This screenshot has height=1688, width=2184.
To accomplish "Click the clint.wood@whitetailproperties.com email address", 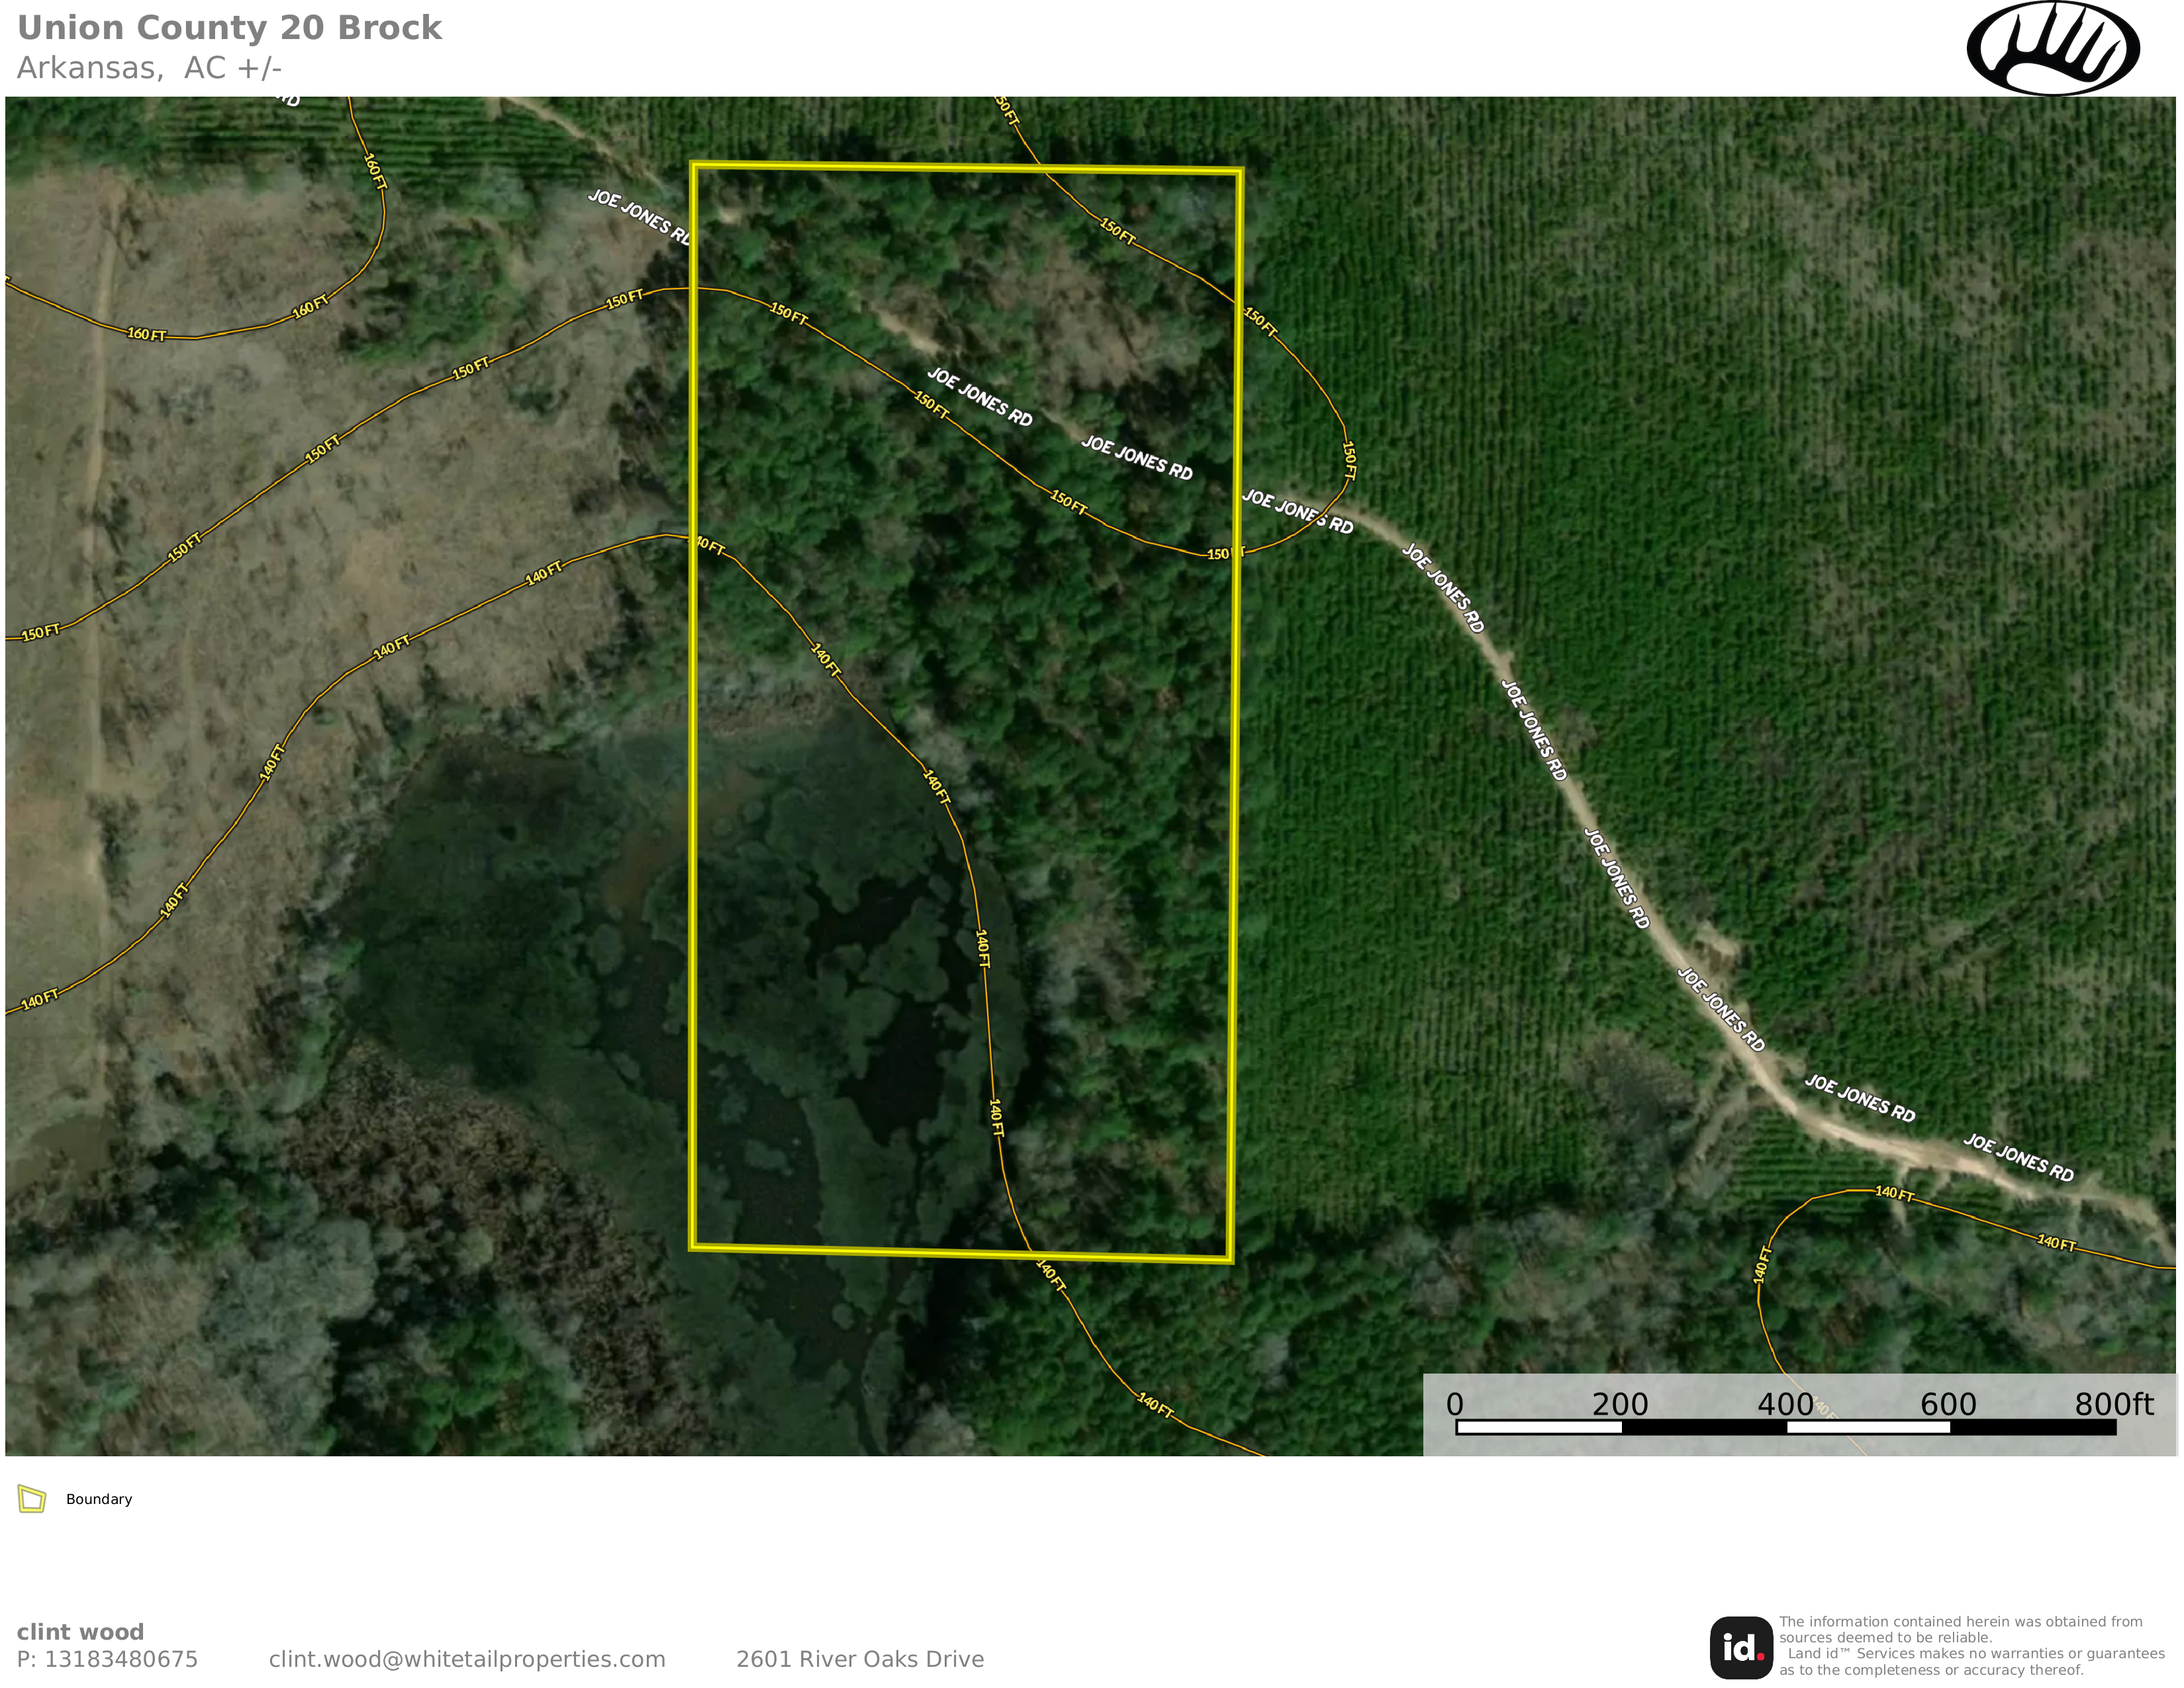I will [467, 1659].
